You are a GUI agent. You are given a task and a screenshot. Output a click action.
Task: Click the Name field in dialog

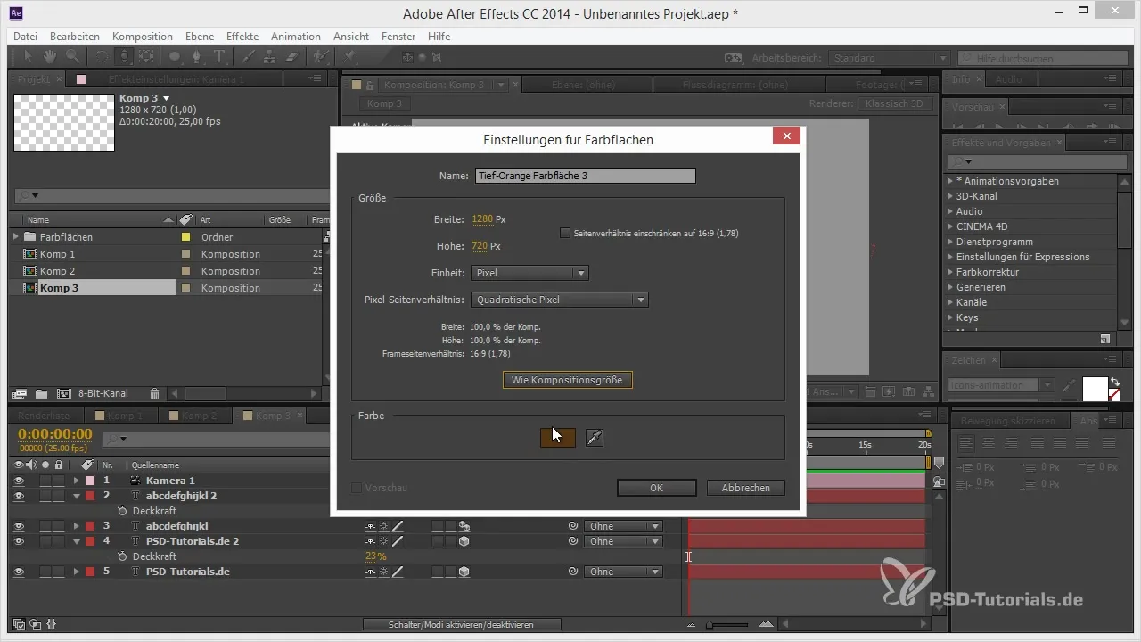(584, 176)
